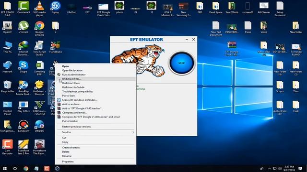
Task: Select the Play GTA 3 desktop icon
Action: pos(24,107)
